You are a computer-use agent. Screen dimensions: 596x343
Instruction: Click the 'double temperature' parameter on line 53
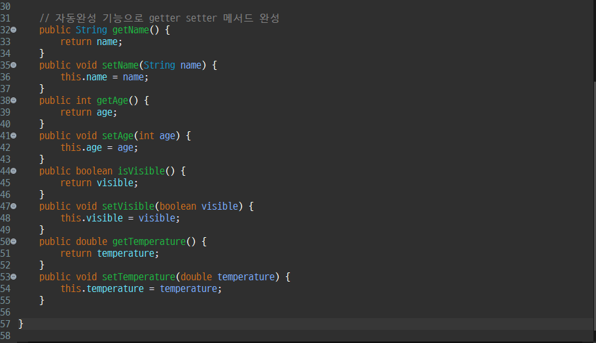227,277
